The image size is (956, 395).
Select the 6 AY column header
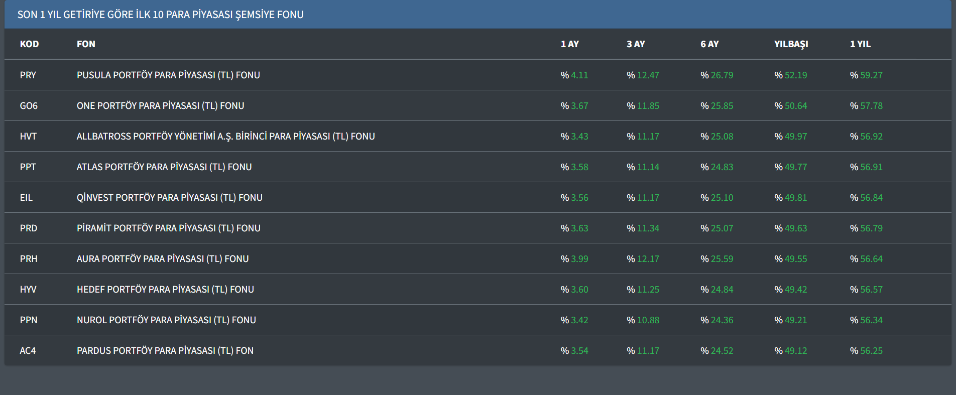pyautogui.click(x=709, y=44)
